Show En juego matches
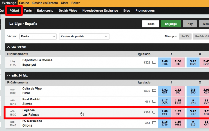Screen dimensions: 209x131 click(171, 24)
